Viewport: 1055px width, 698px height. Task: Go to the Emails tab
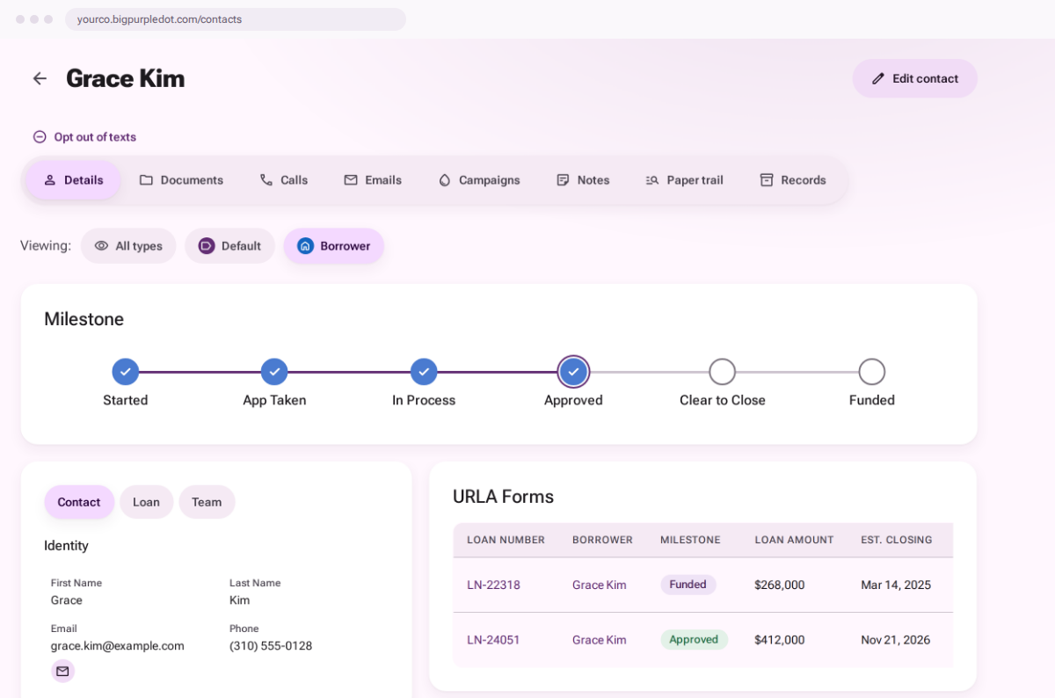tap(373, 180)
